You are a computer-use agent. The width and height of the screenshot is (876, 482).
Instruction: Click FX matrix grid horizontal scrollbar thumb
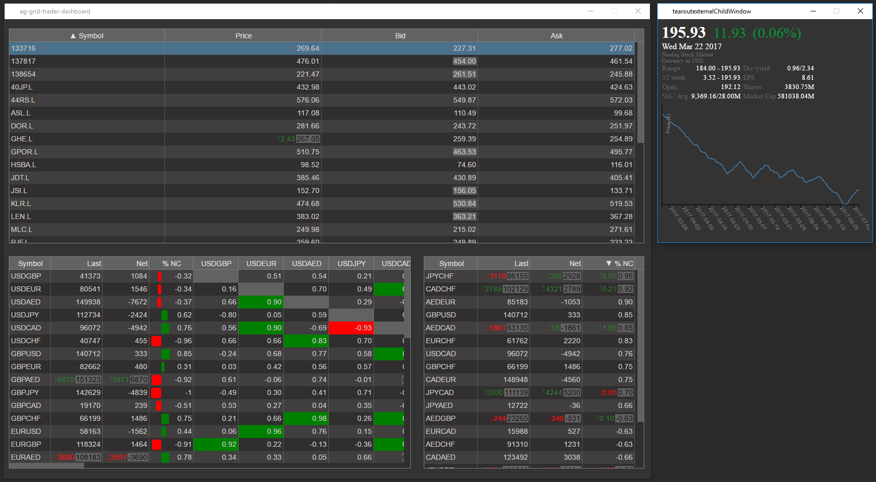pos(47,465)
